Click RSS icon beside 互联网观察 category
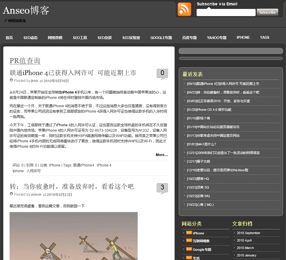The image size is (286, 260). click(189, 240)
